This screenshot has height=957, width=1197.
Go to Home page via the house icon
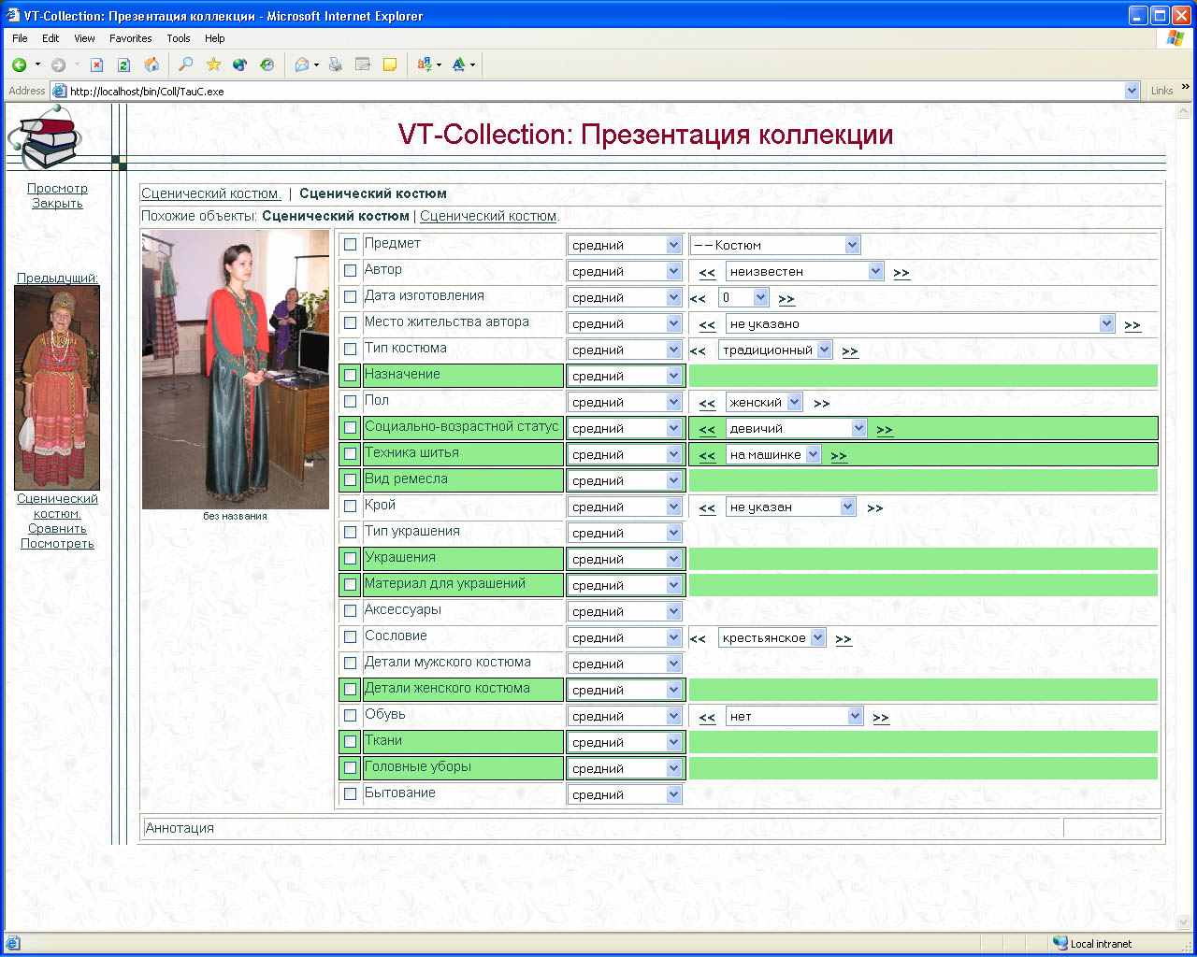(151, 64)
